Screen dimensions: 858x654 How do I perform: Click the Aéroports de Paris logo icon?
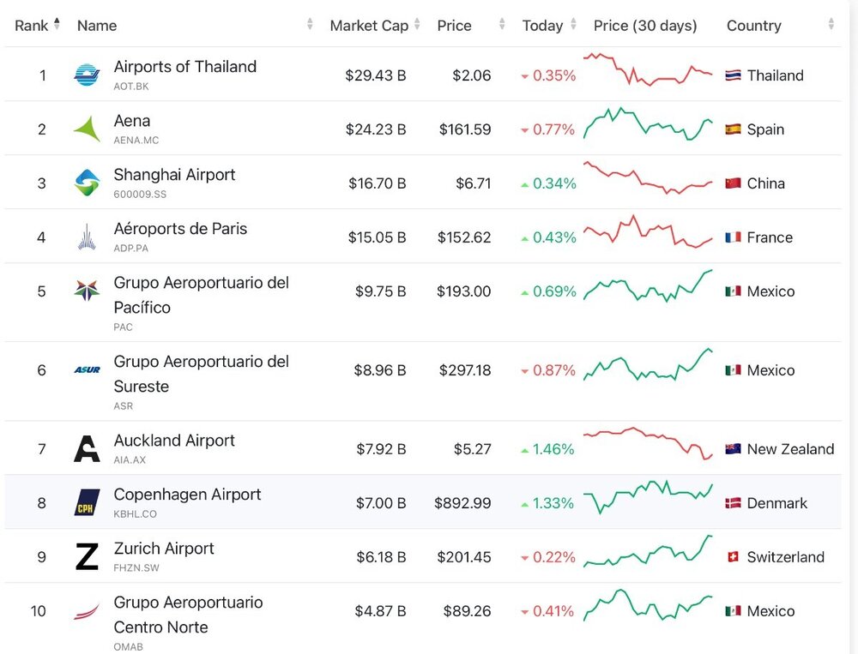coord(87,237)
